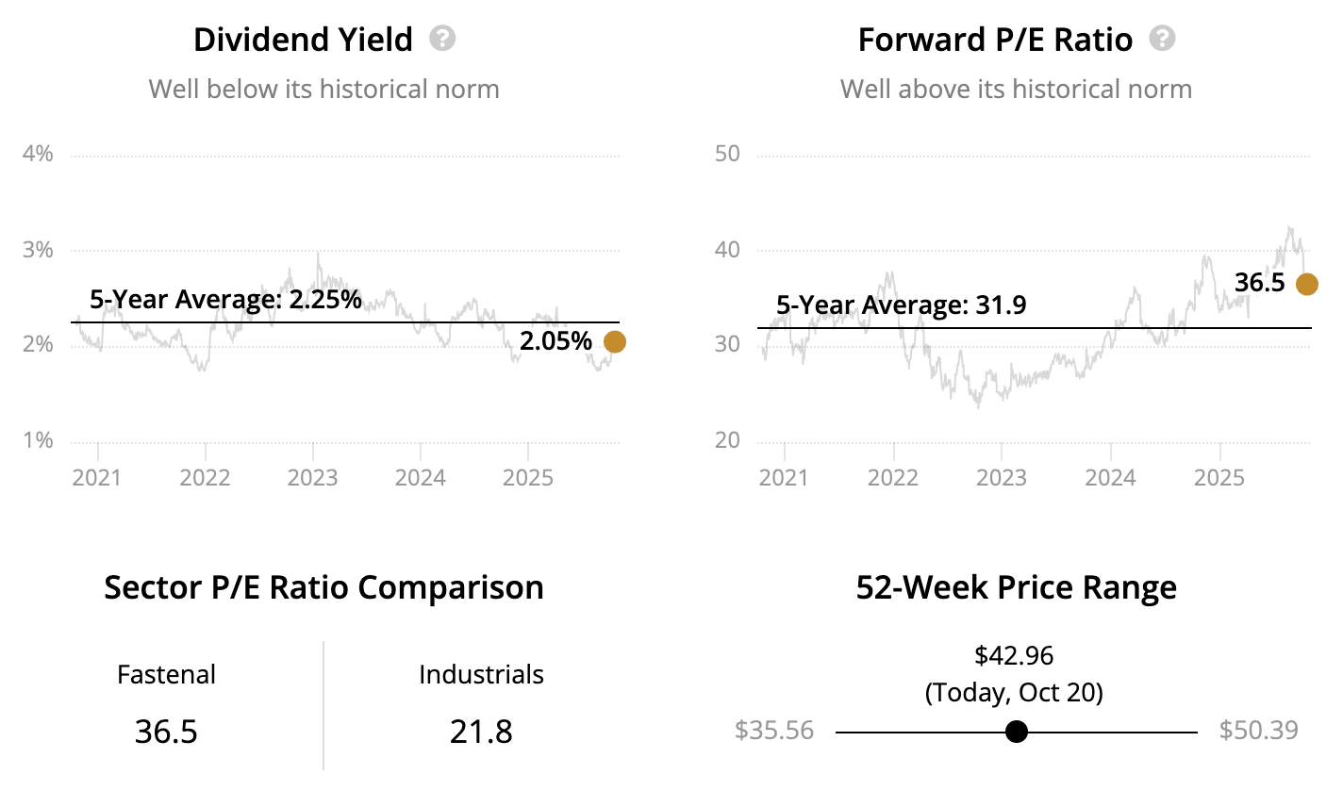Click the 5-Year Average: 2.25% label
1343x807 pixels.
[225, 300]
